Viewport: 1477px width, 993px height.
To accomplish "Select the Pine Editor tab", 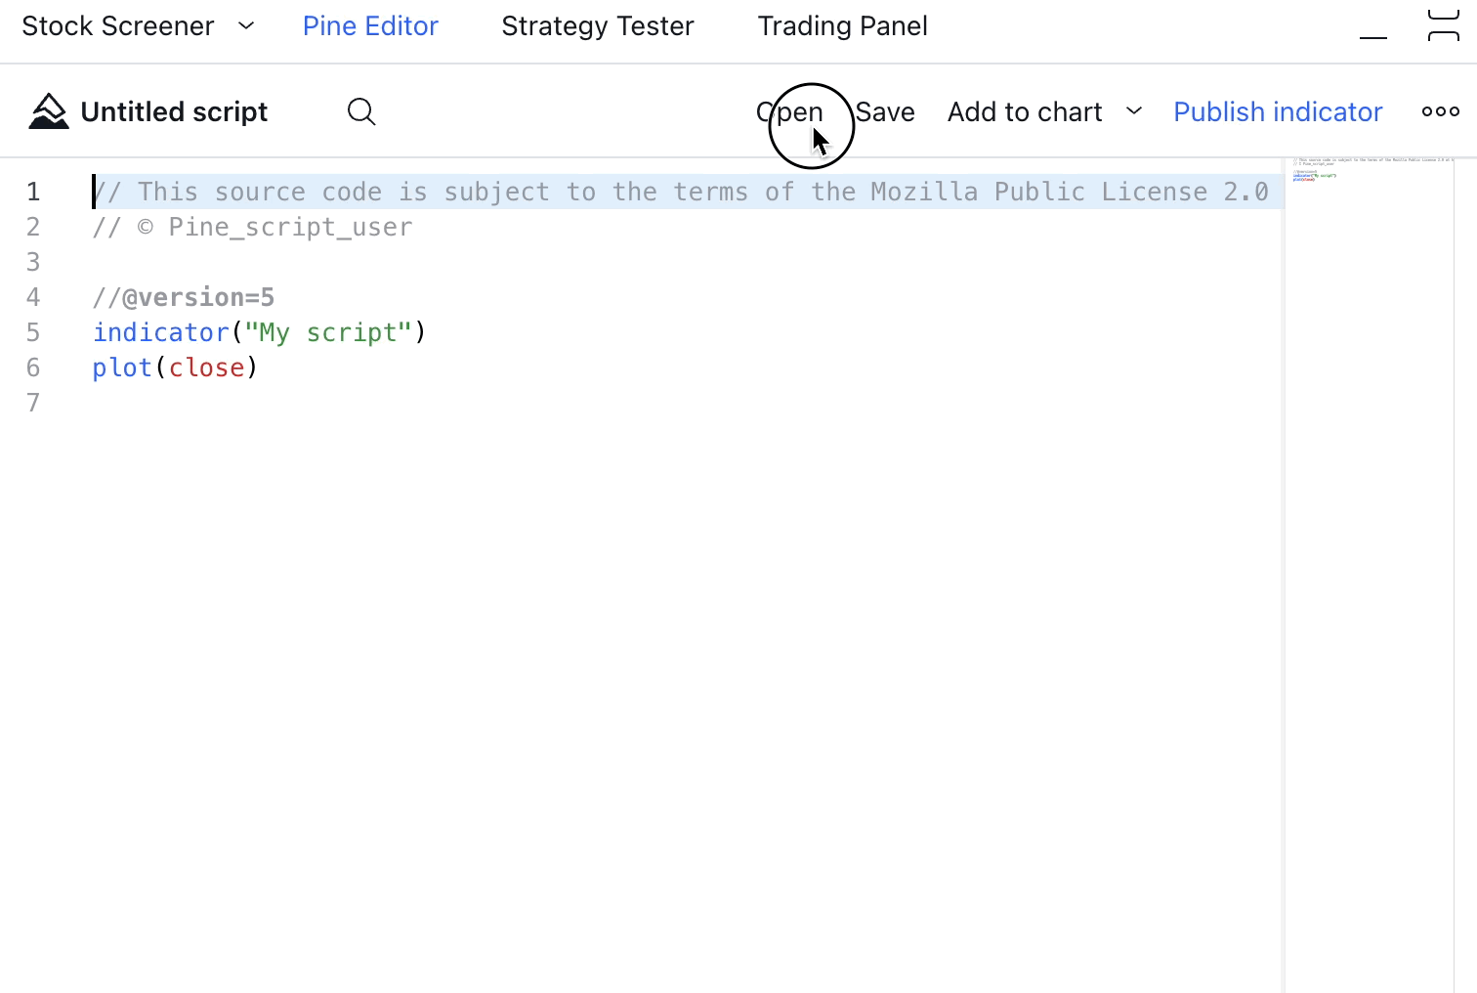I will coord(370,26).
